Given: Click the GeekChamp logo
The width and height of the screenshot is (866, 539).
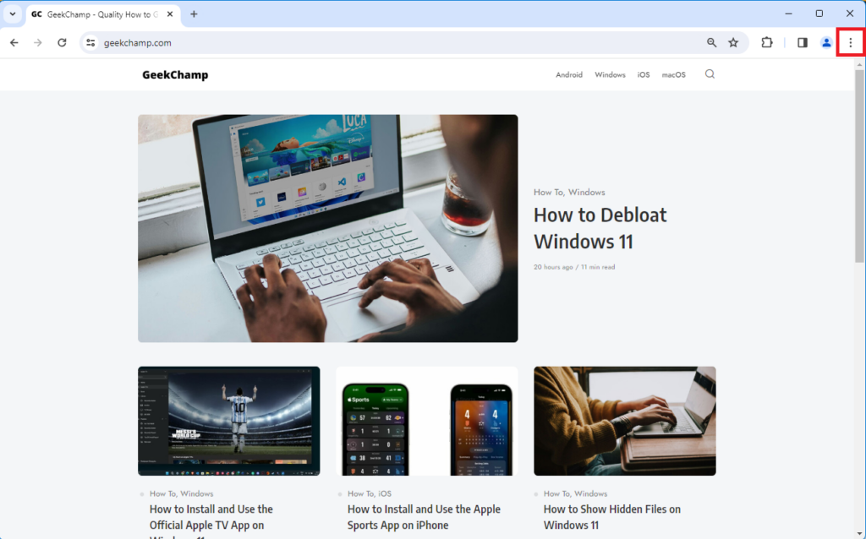Looking at the screenshot, I should tap(175, 75).
